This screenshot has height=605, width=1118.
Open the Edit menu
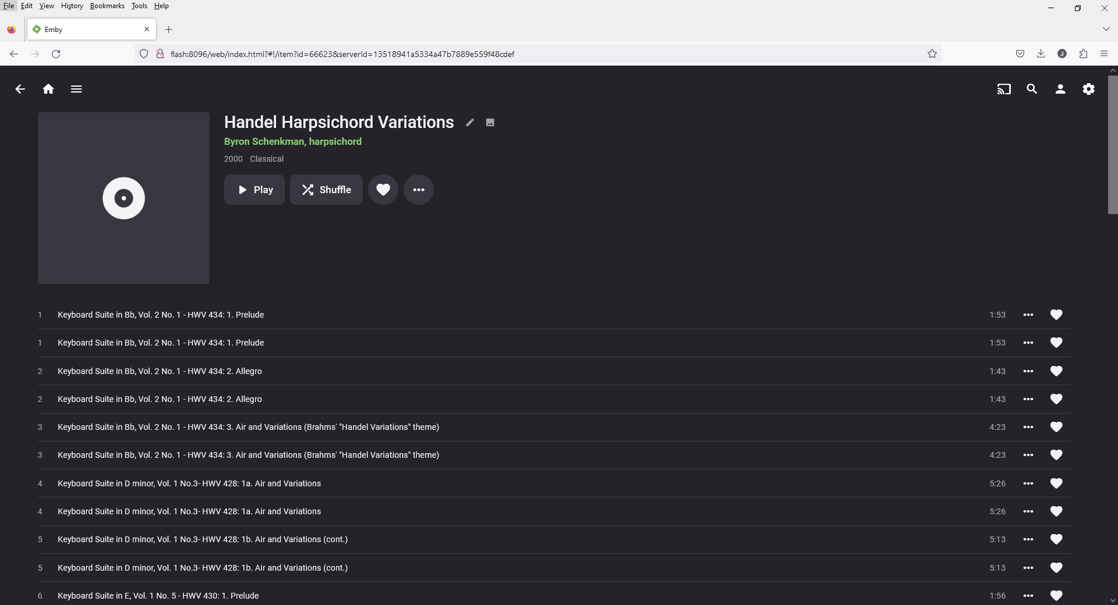point(27,6)
